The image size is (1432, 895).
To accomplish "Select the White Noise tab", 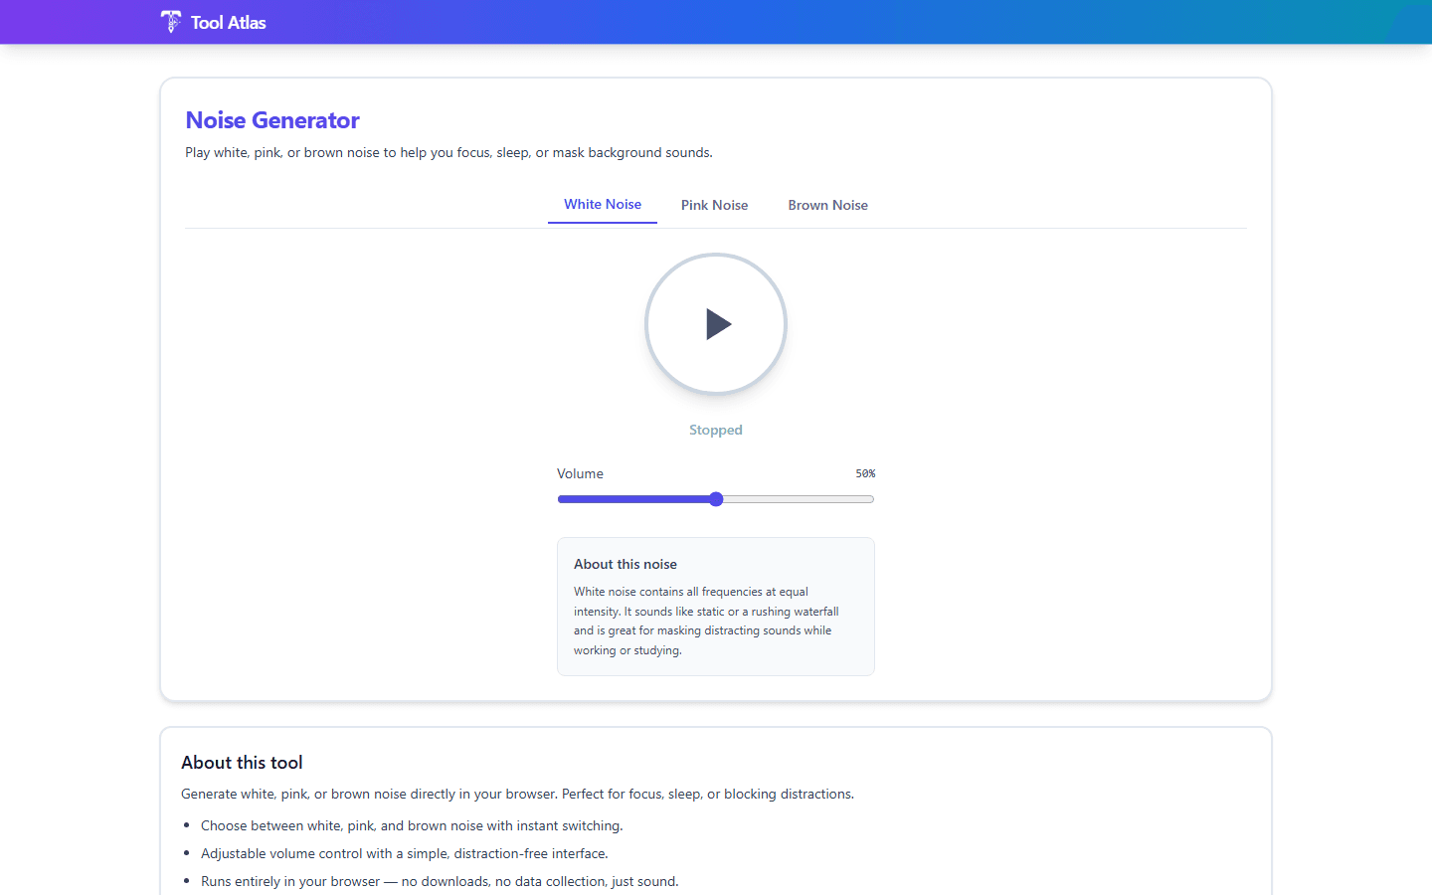I will point(602,204).
